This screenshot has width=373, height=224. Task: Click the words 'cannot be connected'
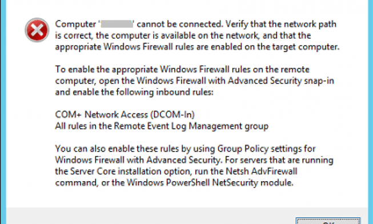coord(179,24)
